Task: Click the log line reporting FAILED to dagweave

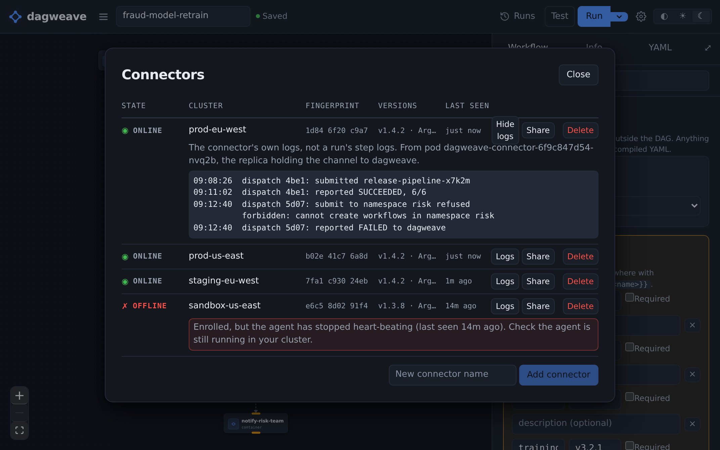Action: 319,228
